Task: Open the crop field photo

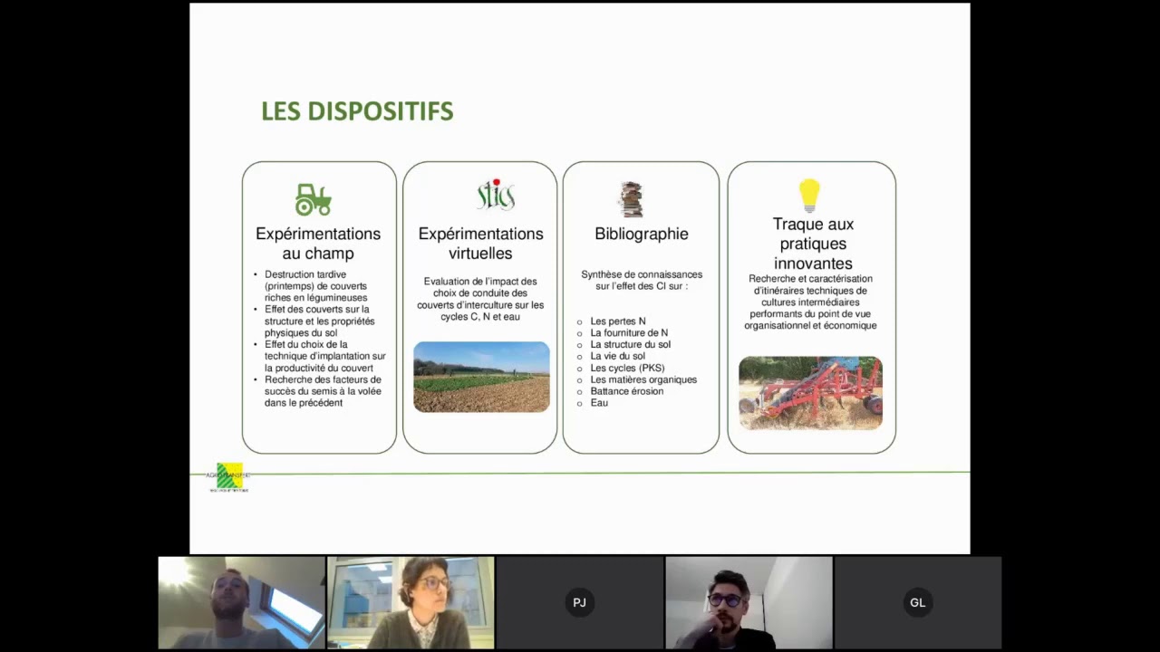Action: pos(481,377)
